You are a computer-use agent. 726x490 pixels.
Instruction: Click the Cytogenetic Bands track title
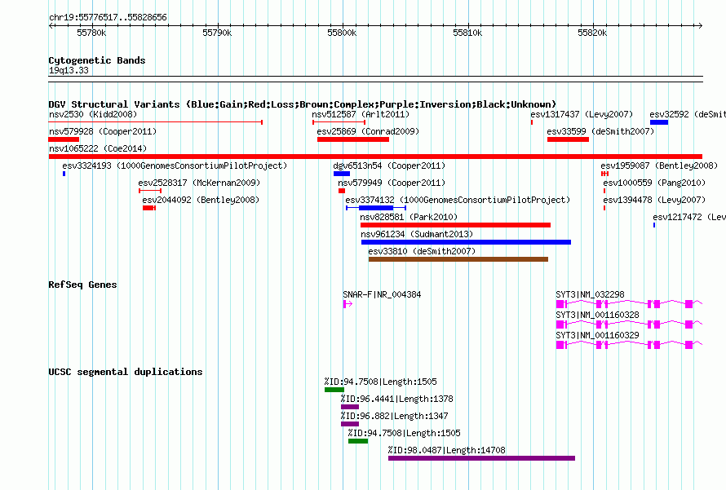coord(97,60)
